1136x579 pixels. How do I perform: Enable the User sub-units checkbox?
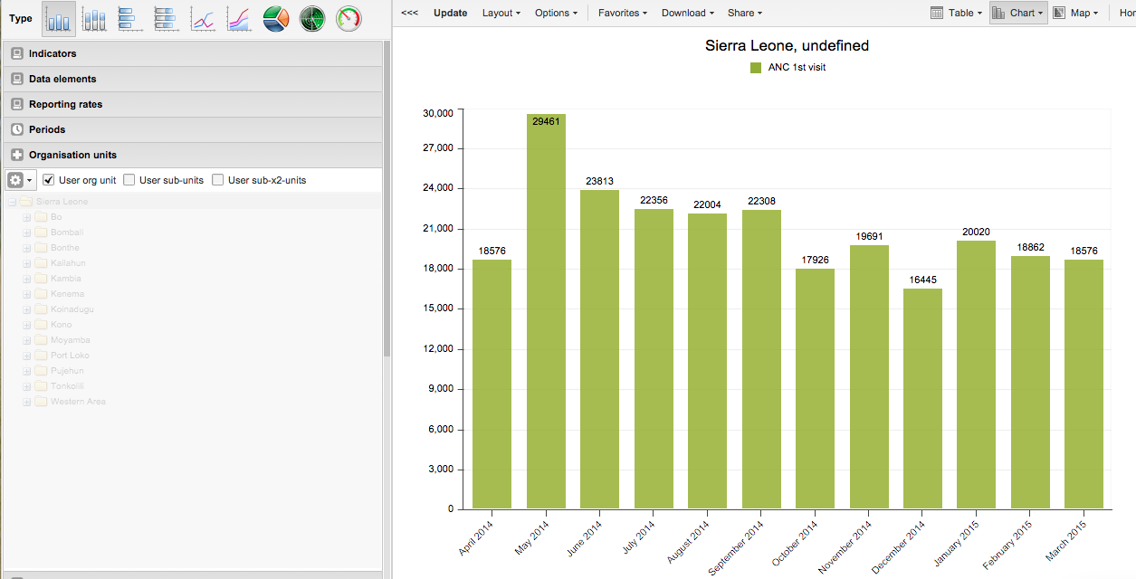[x=129, y=180]
